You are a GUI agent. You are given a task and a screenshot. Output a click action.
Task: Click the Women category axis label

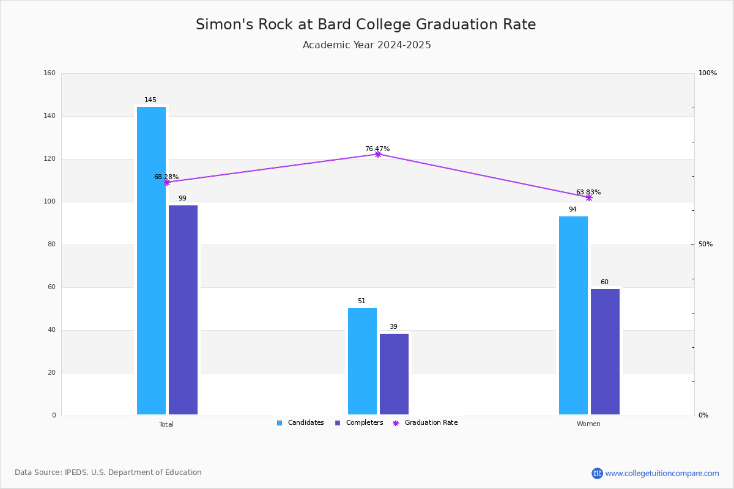pyautogui.click(x=588, y=424)
